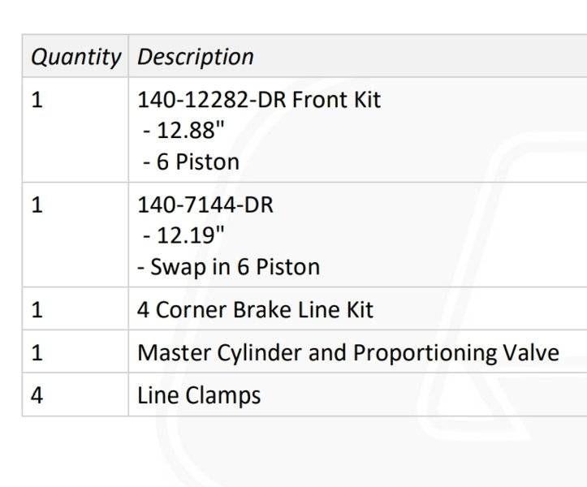
Task: Click quantity 1 cell for 140-7144-DR
Action: [76, 235]
